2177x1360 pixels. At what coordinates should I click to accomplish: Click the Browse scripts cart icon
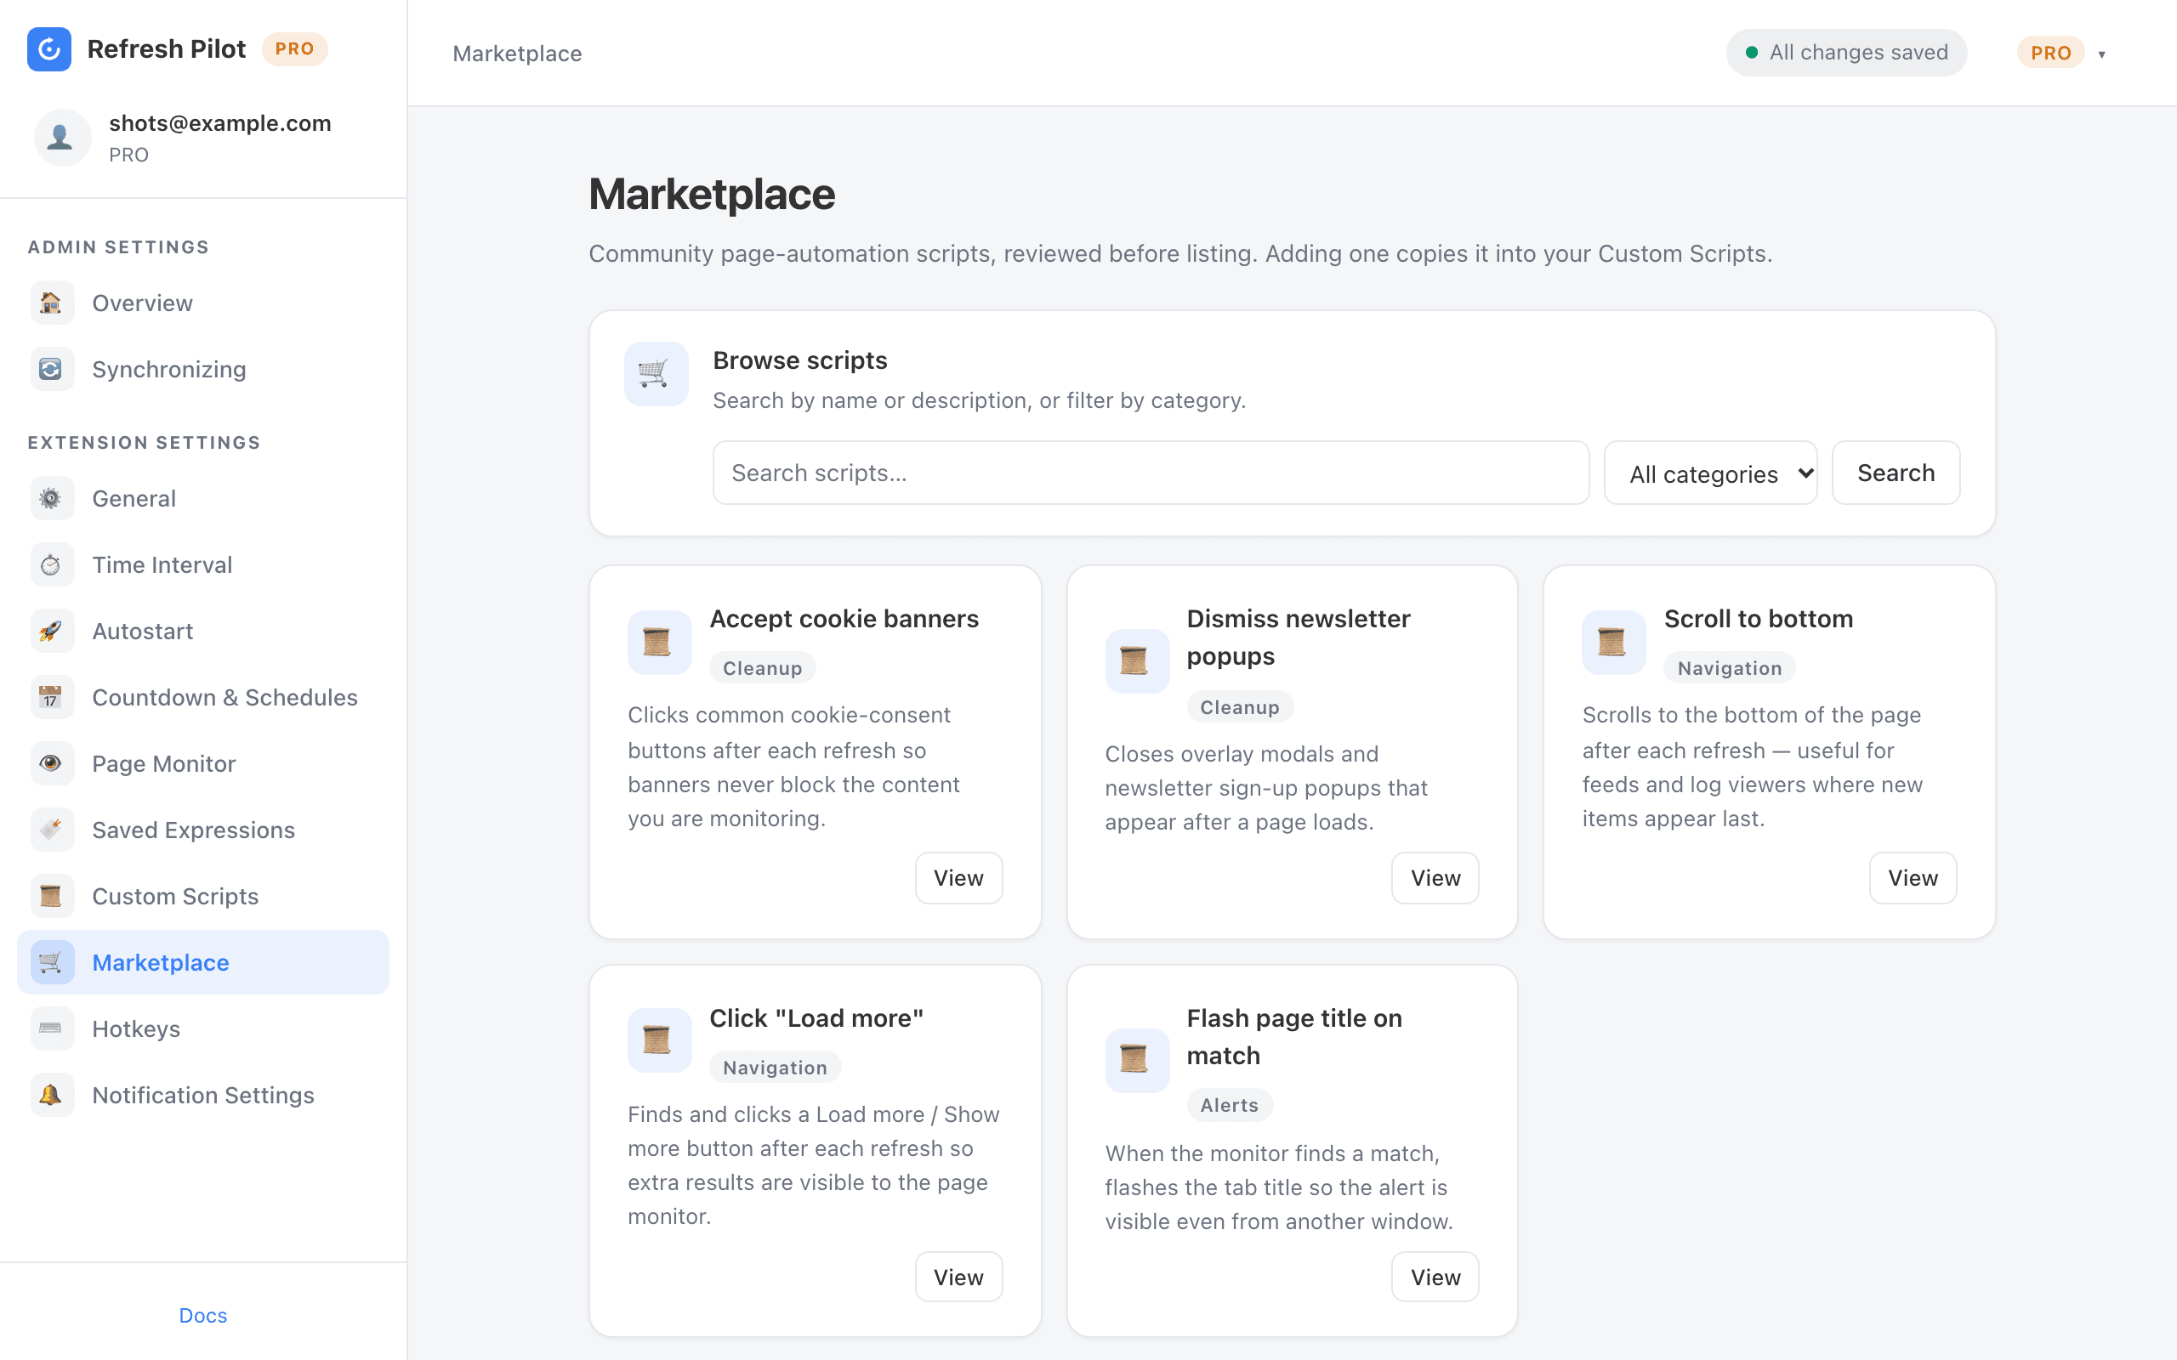(656, 373)
